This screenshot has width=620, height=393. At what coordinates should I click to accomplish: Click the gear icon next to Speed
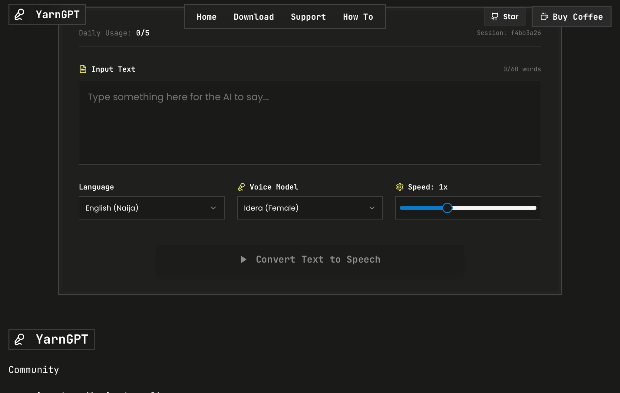[x=400, y=187]
